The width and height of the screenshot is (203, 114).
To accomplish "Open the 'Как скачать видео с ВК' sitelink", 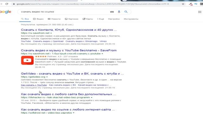I will (x=62, y=85).
